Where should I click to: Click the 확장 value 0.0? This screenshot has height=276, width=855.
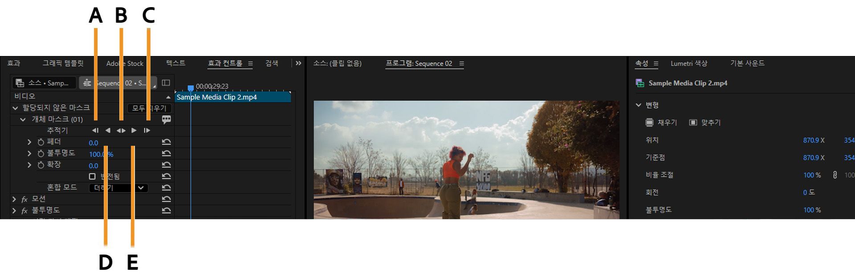coord(94,166)
